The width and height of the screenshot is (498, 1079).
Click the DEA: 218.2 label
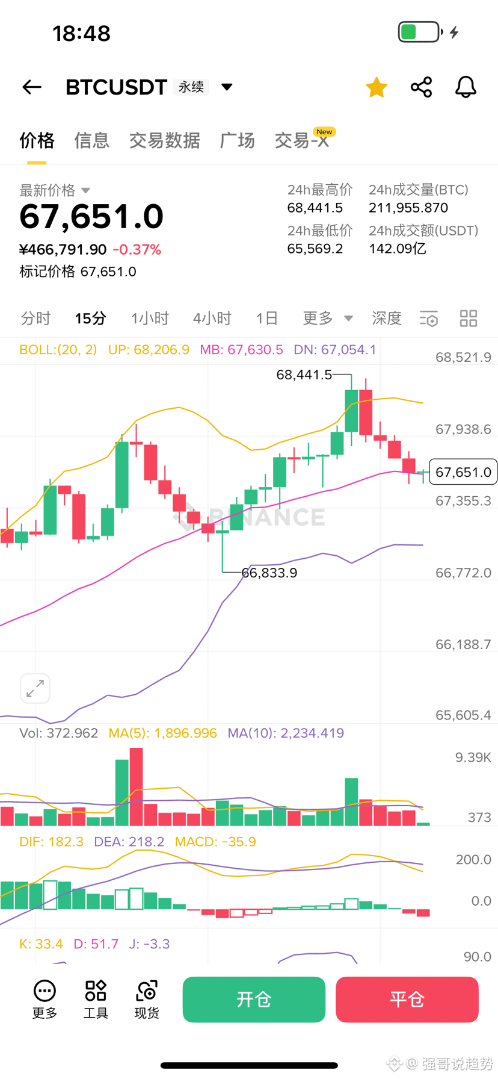pos(129,841)
